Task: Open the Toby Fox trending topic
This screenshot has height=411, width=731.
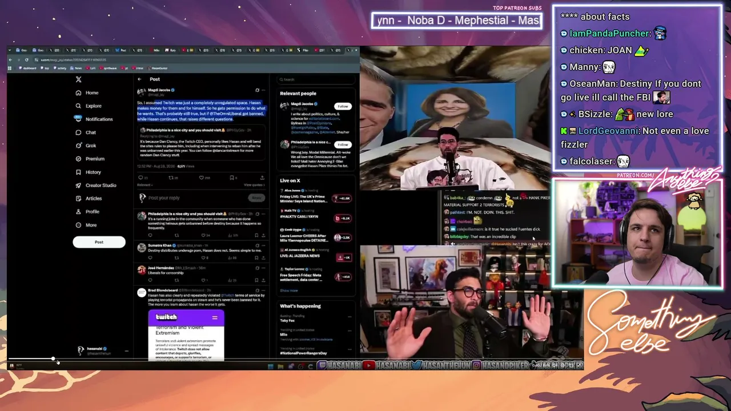Action: (287, 321)
